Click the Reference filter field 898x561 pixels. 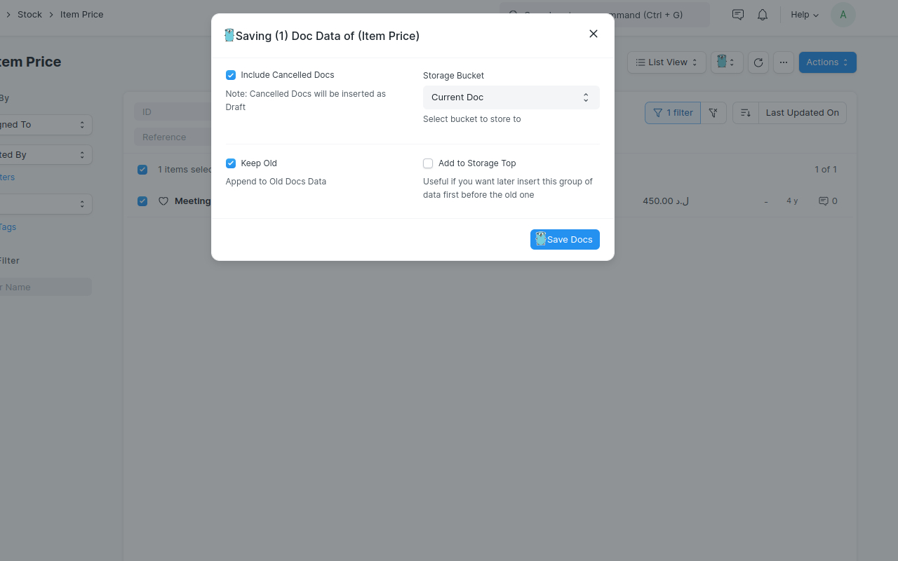click(x=173, y=137)
